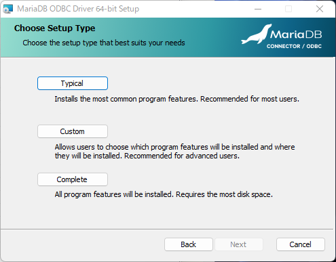Click the window title "MariaDB ODBC Driver 64-bit Setup"

tap(78, 9)
